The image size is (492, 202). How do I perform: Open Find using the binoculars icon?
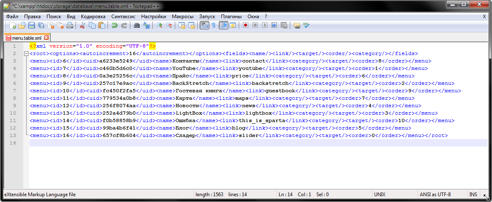137,26
